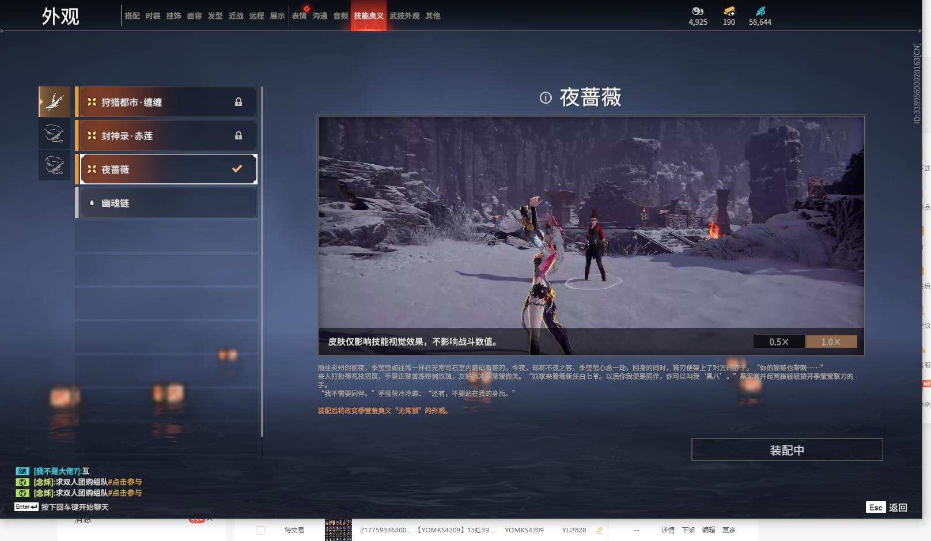The height and width of the screenshot is (541, 931).
Task: Click the gold bar currency icon
Action: [x=729, y=11]
